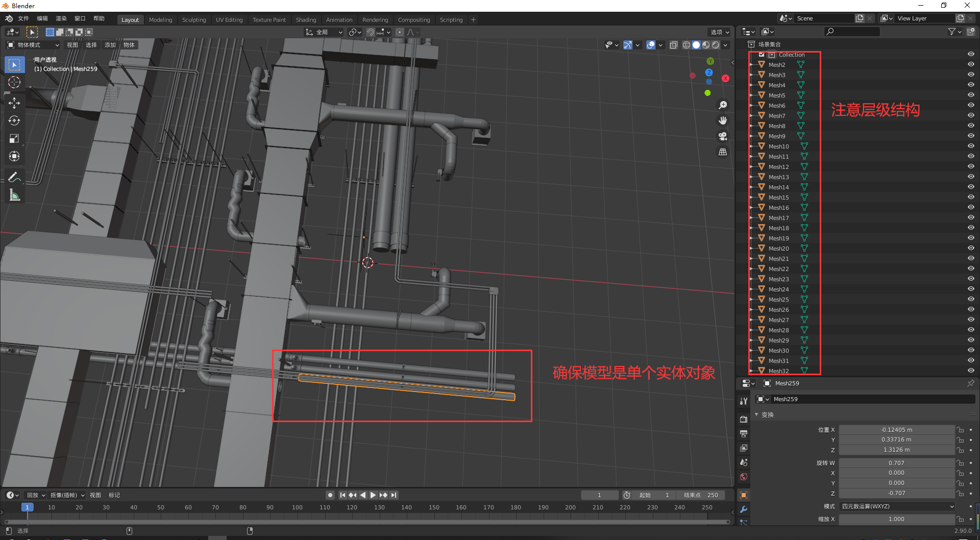980x540 pixels.
Task: Open the viewport Add menu
Action: click(x=110, y=45)
